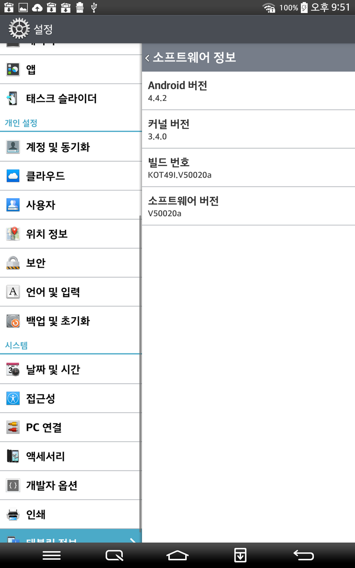Tap the 태스크 슬라이더 icon
This screenshot has height=568, width=355.
point(12,98)
